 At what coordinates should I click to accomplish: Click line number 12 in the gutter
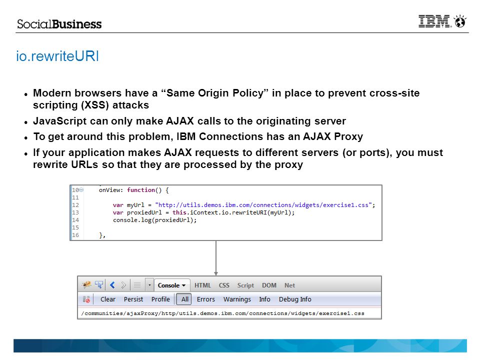coord(75,205)
